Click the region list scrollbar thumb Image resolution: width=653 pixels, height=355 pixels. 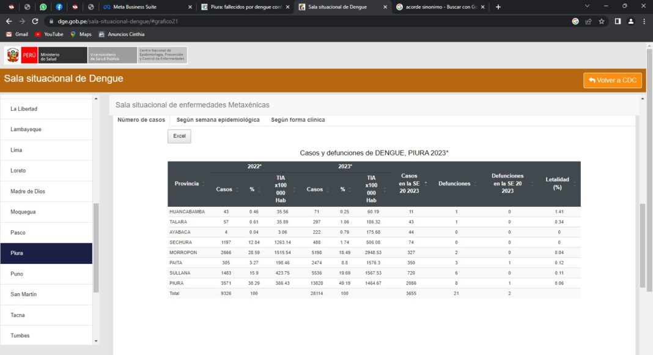(96, 248)
